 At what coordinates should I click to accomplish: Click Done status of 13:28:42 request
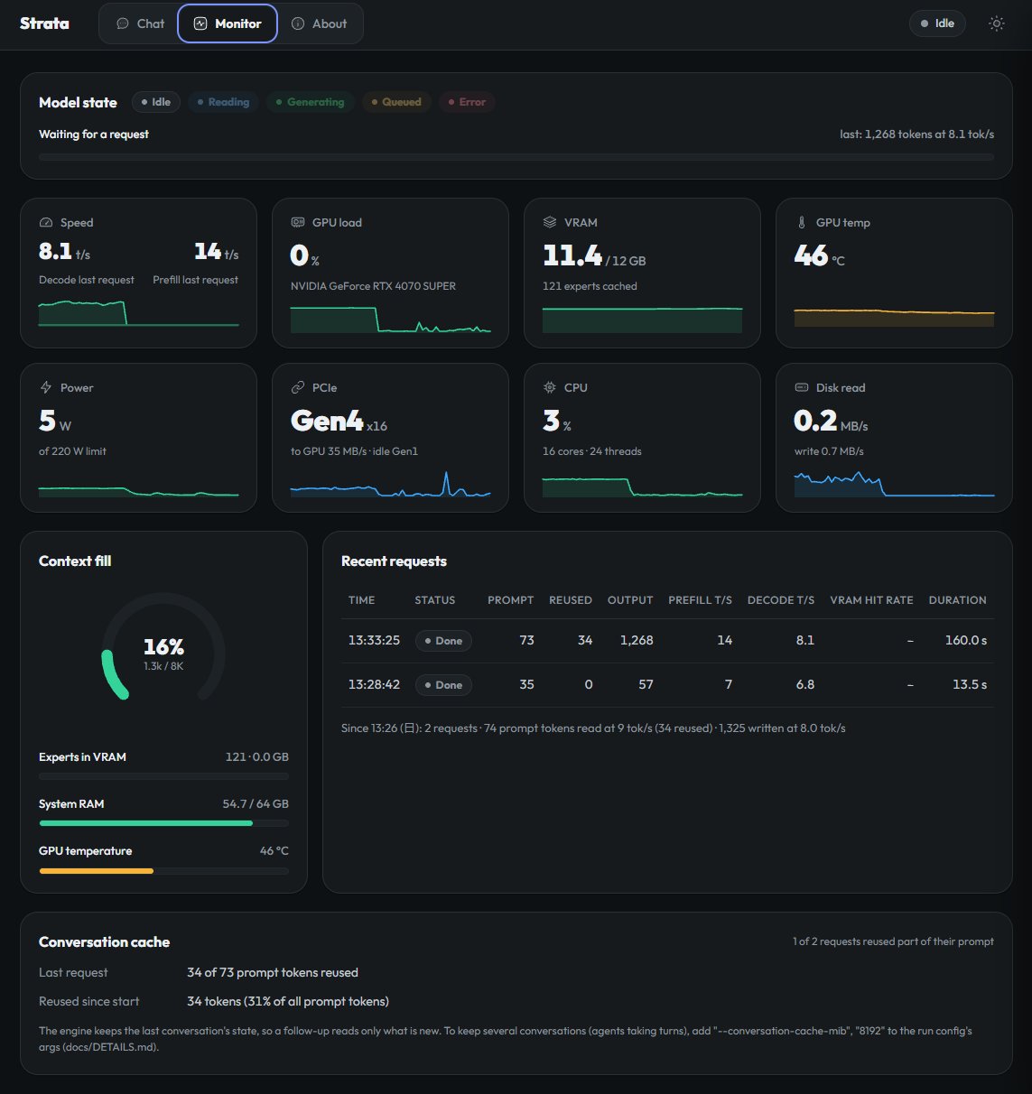[x=443, y=685]
